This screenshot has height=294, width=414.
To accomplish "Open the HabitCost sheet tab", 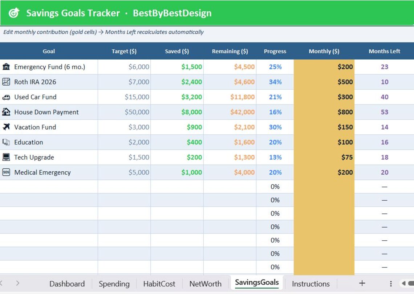I will (x=159, y=284).
